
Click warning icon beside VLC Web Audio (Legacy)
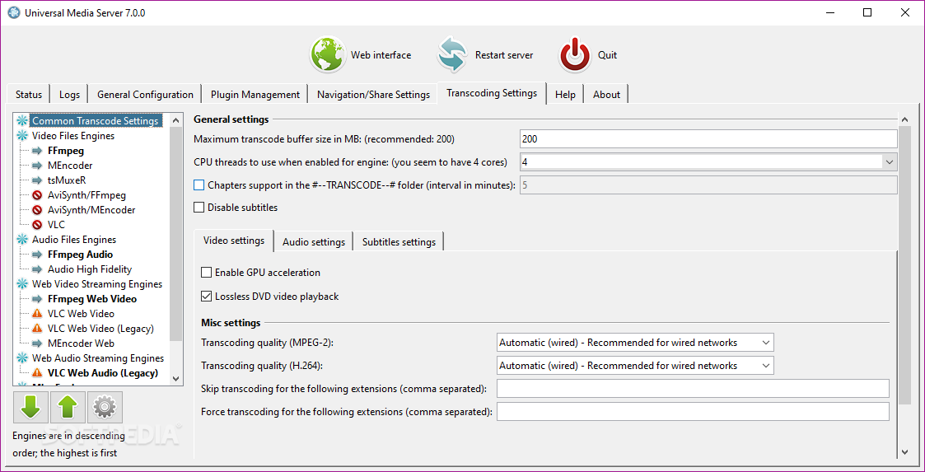tap(38, 373)
